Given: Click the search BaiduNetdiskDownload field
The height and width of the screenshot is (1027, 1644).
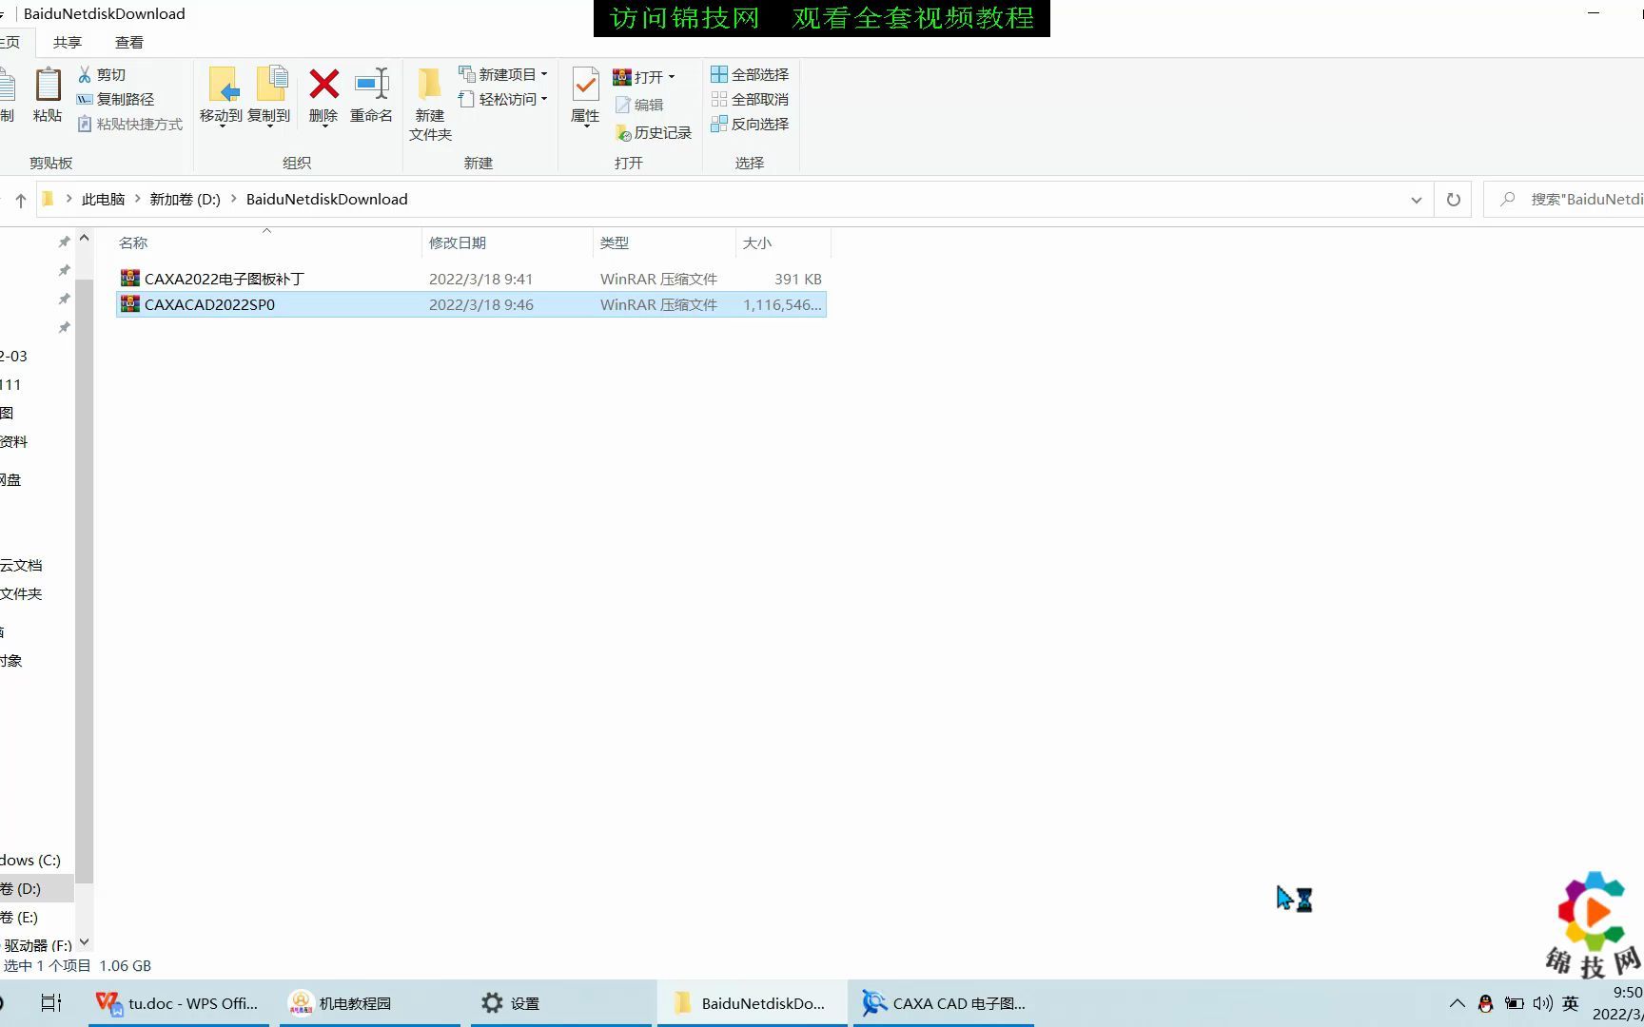Looking at the screenshot, I should (x=1564, y=200).
